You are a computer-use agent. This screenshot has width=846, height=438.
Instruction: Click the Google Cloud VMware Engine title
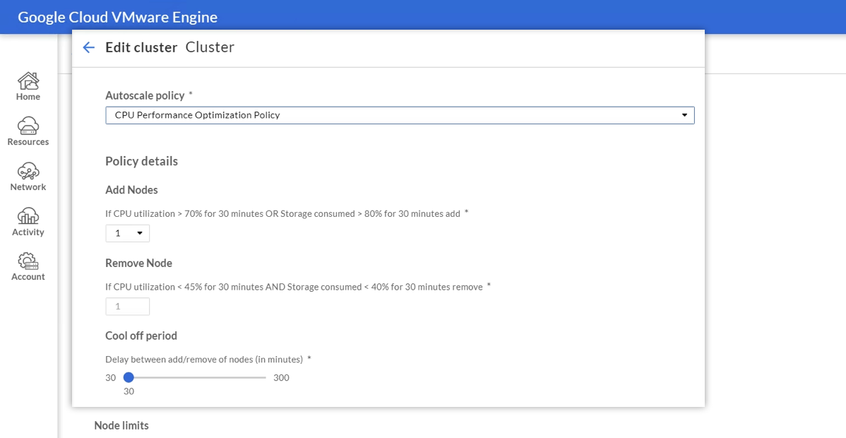(118, 17)
